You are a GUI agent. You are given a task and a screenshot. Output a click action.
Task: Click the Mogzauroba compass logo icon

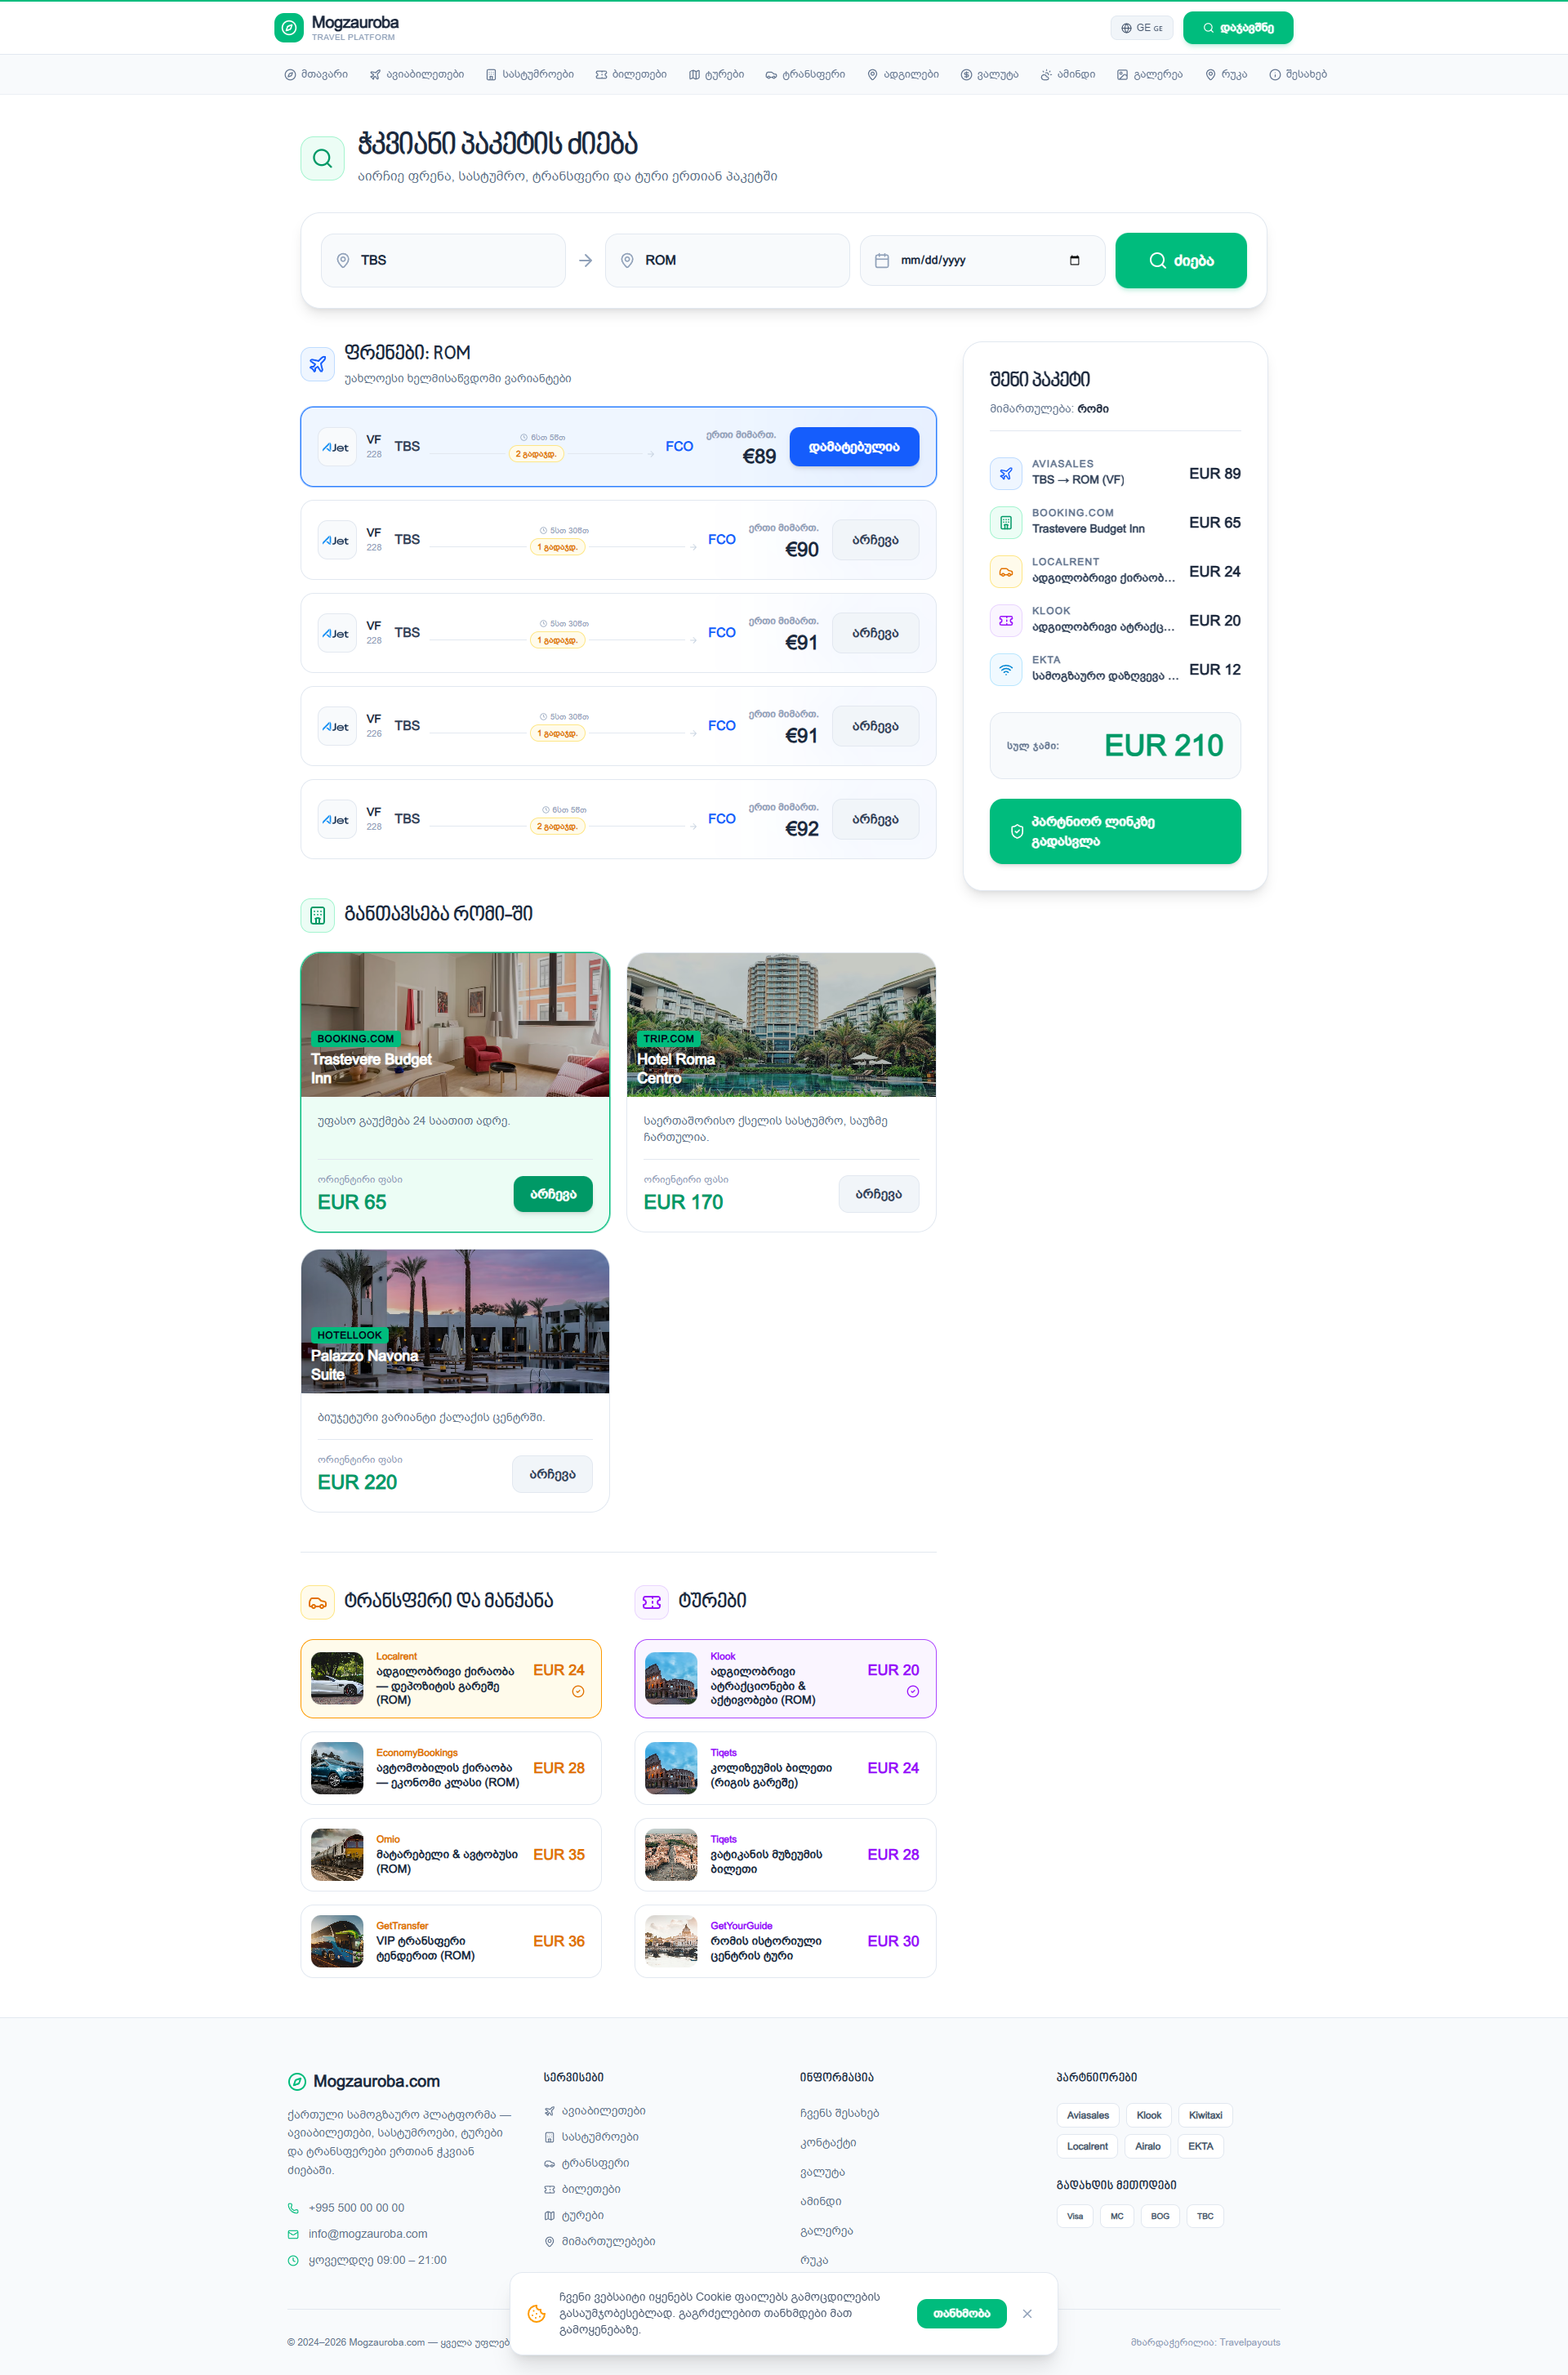[288, 28]
